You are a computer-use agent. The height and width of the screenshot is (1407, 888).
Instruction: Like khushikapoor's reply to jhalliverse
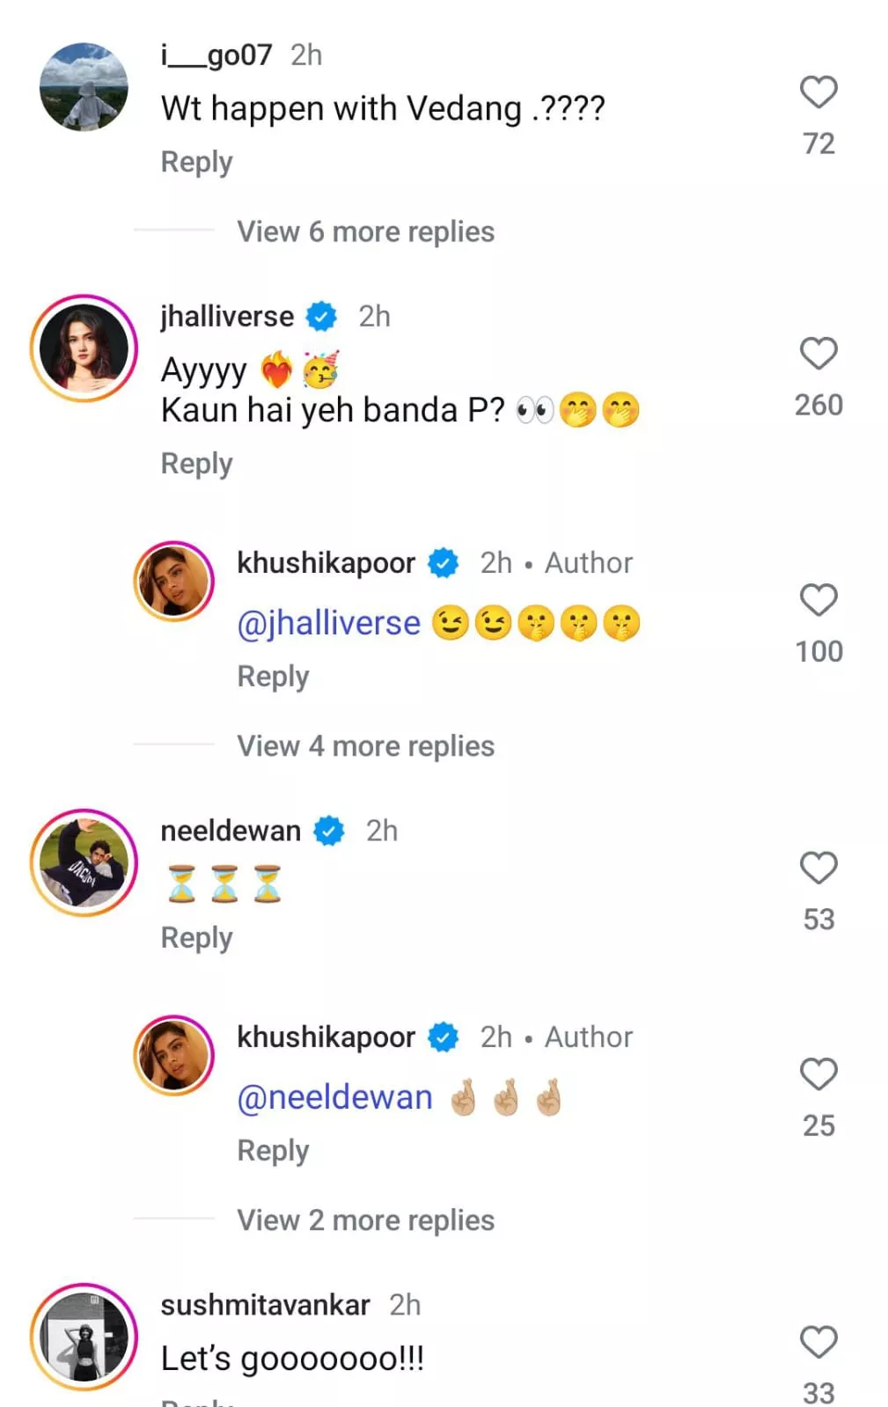pos(818,600)
